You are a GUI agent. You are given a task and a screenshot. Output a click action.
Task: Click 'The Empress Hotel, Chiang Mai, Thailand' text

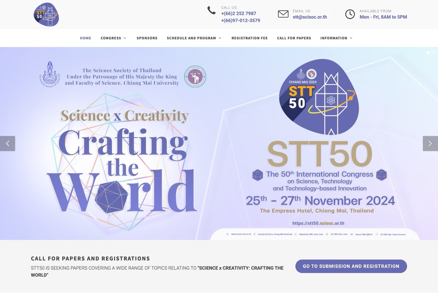point(317,211)
